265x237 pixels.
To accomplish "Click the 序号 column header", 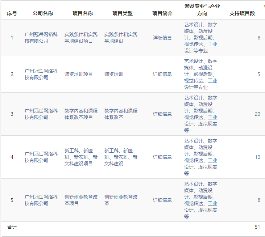I will click(12, 13).
